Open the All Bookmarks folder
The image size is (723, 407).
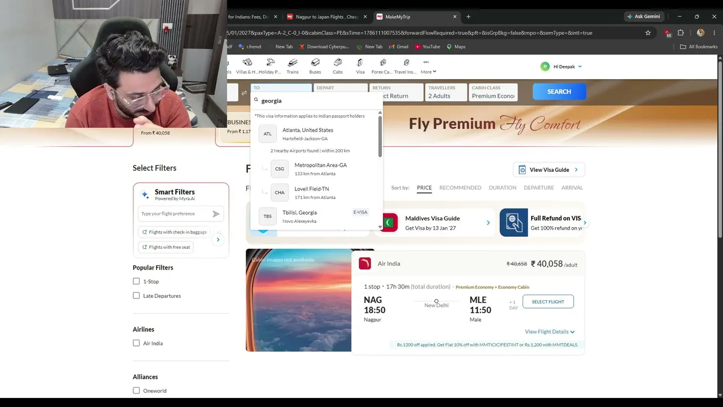click(699, 47)
